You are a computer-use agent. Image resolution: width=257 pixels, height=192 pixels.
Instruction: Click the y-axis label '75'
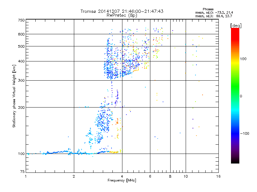click(x=22, y=172)
